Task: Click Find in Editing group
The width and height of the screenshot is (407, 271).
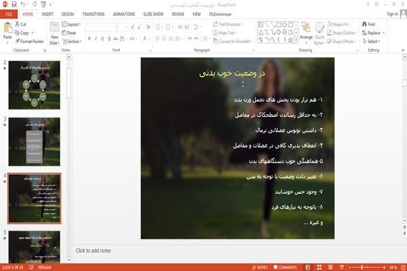Action: pos(368,24)
